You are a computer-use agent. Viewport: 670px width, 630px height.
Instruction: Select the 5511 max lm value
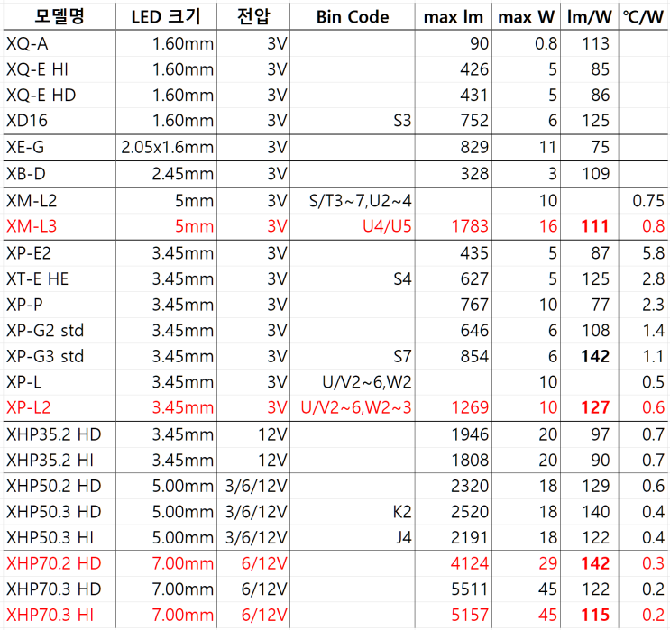point(470,589)
